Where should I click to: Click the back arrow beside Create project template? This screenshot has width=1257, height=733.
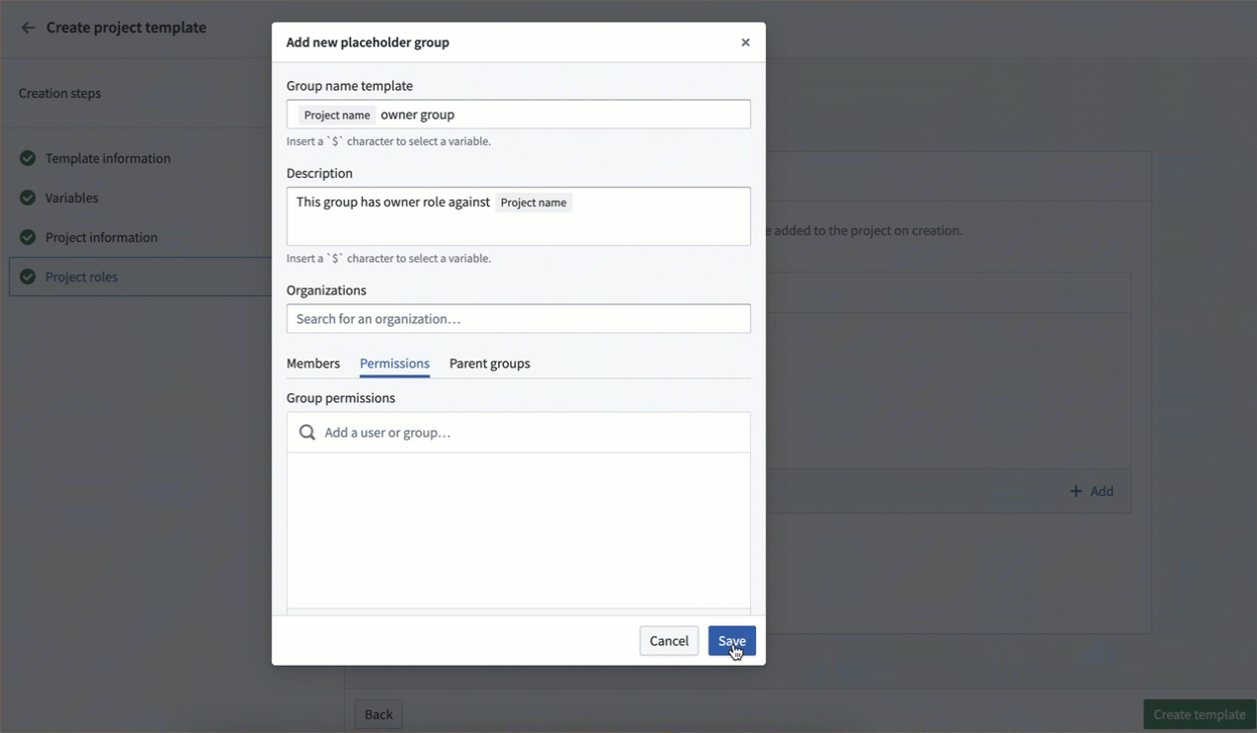click(x=28, y=28)
